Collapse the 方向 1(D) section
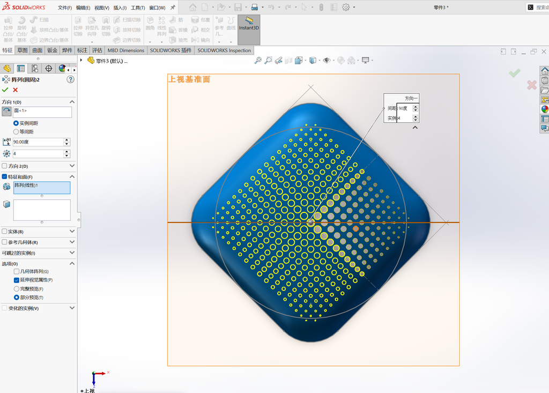 [x=72, y=102]
